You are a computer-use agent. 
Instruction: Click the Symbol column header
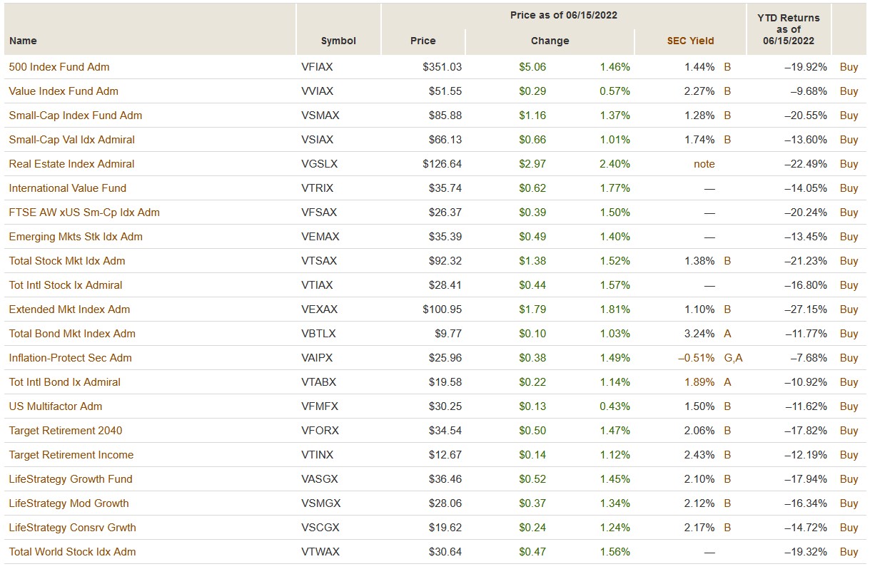pos(338,41)
